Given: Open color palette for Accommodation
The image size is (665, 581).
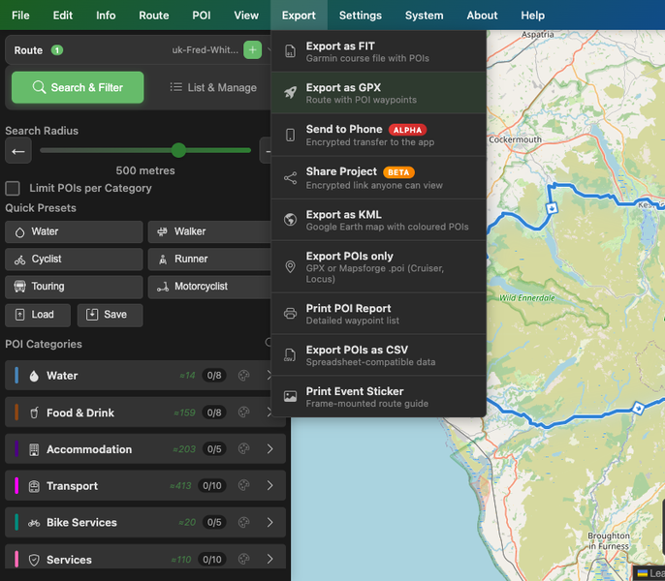Looking at the screenshot, I should point(244,448).
